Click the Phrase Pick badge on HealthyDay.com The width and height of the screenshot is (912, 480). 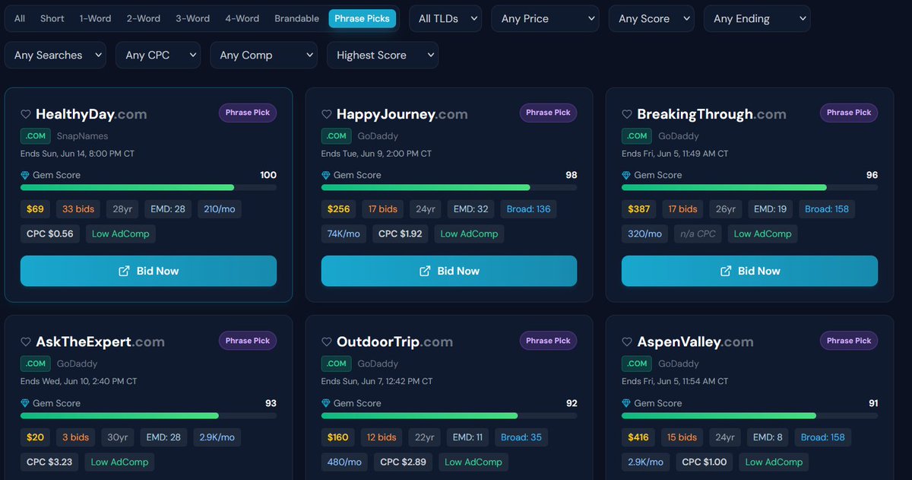click(248, 113)
